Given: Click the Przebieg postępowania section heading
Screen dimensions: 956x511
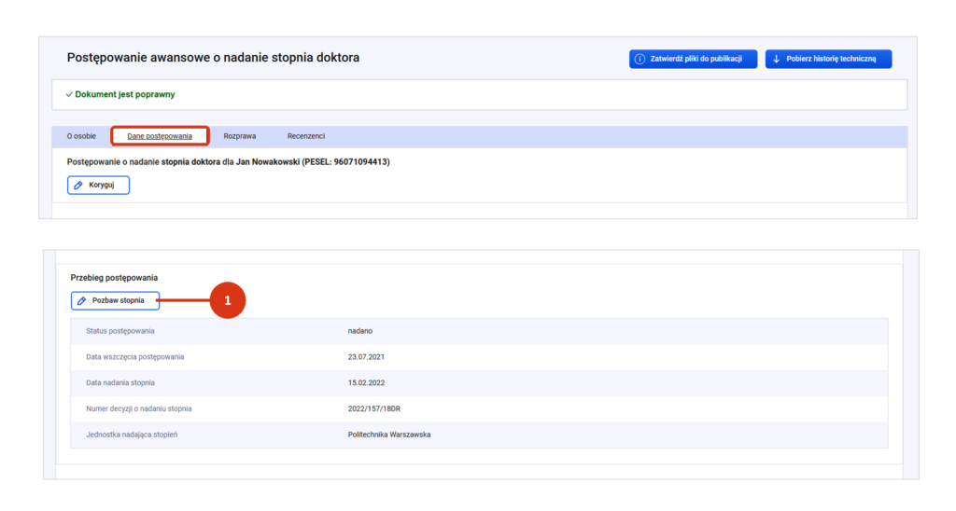Looking at the screenshot, I should click(x=114, y=278).
